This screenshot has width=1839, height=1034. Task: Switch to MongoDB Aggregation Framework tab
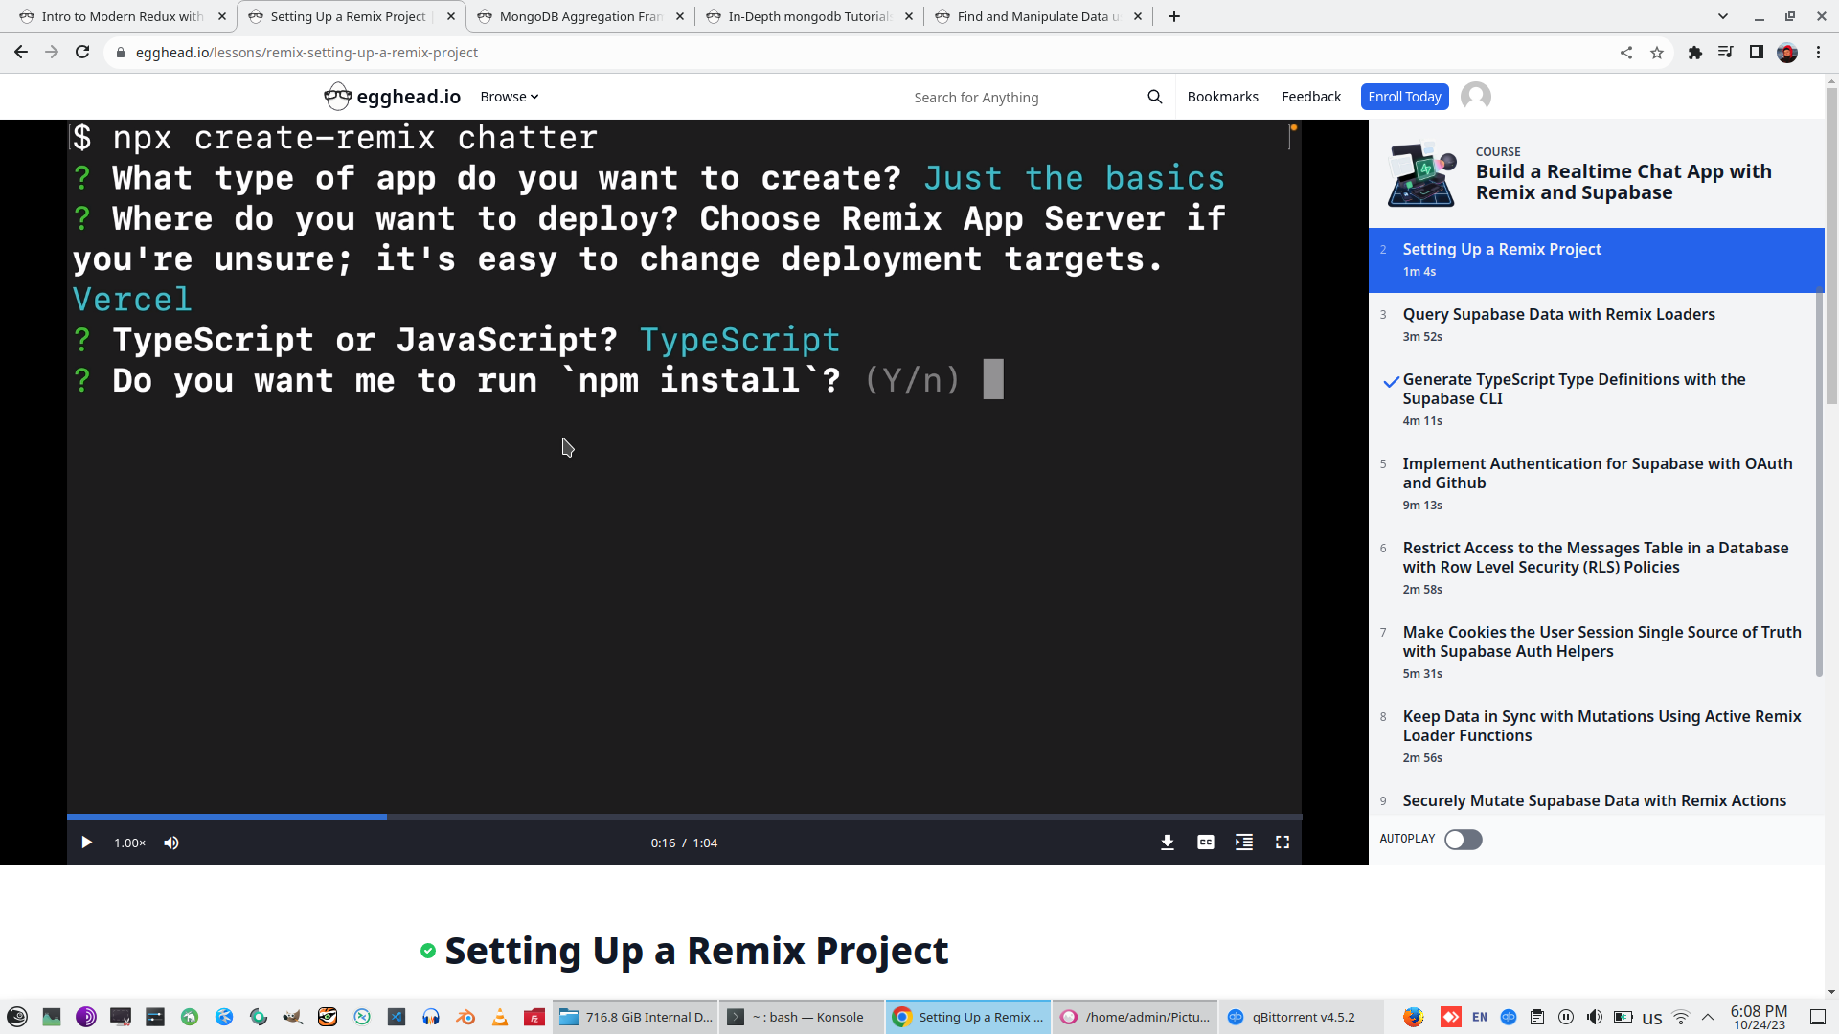click(x=580, y=16)
